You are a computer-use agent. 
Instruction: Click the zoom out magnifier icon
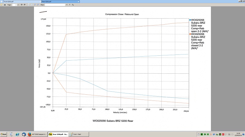[x=35, y=5]
